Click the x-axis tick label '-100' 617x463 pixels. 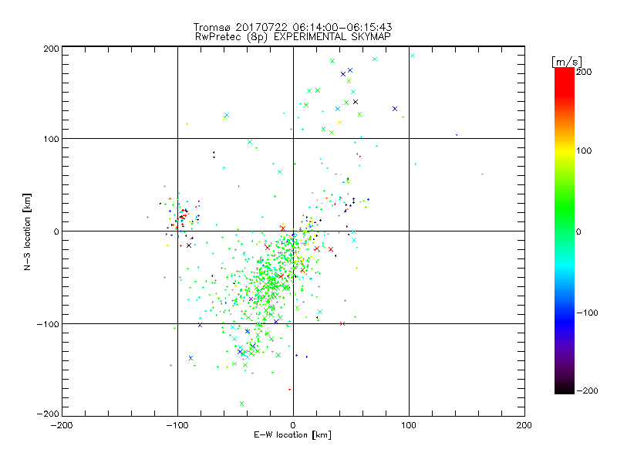[177, 425]
